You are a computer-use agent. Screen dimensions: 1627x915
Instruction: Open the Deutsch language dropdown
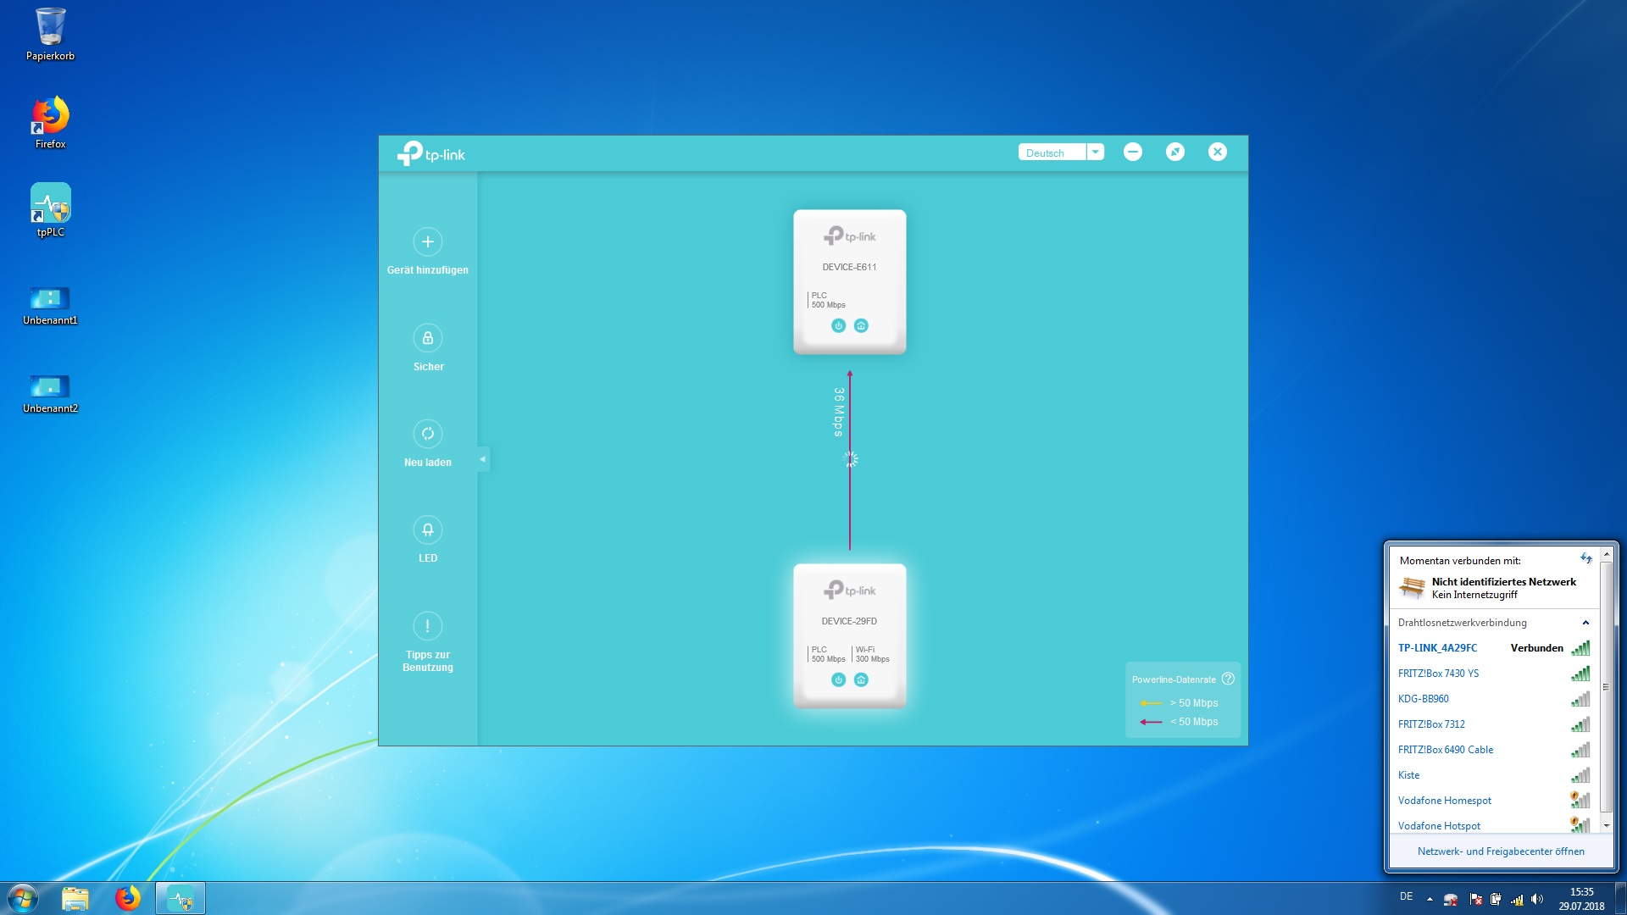pyautogui.click(x=1095, y=152)
